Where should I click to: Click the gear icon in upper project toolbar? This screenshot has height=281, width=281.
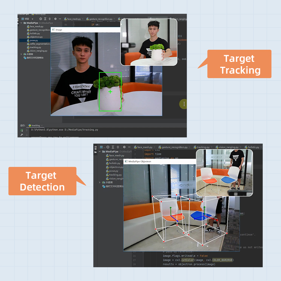[55, 19]
